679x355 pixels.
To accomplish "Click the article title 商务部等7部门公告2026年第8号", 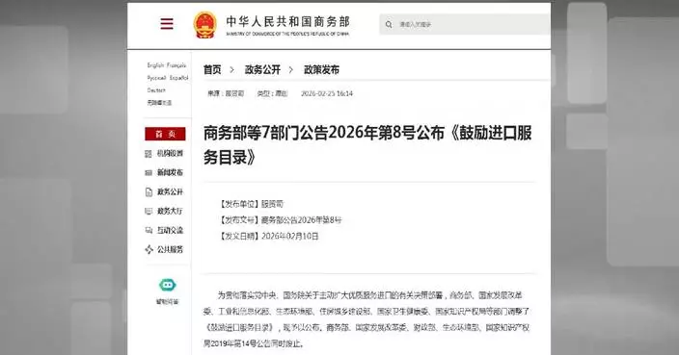I will pos(367,145).
